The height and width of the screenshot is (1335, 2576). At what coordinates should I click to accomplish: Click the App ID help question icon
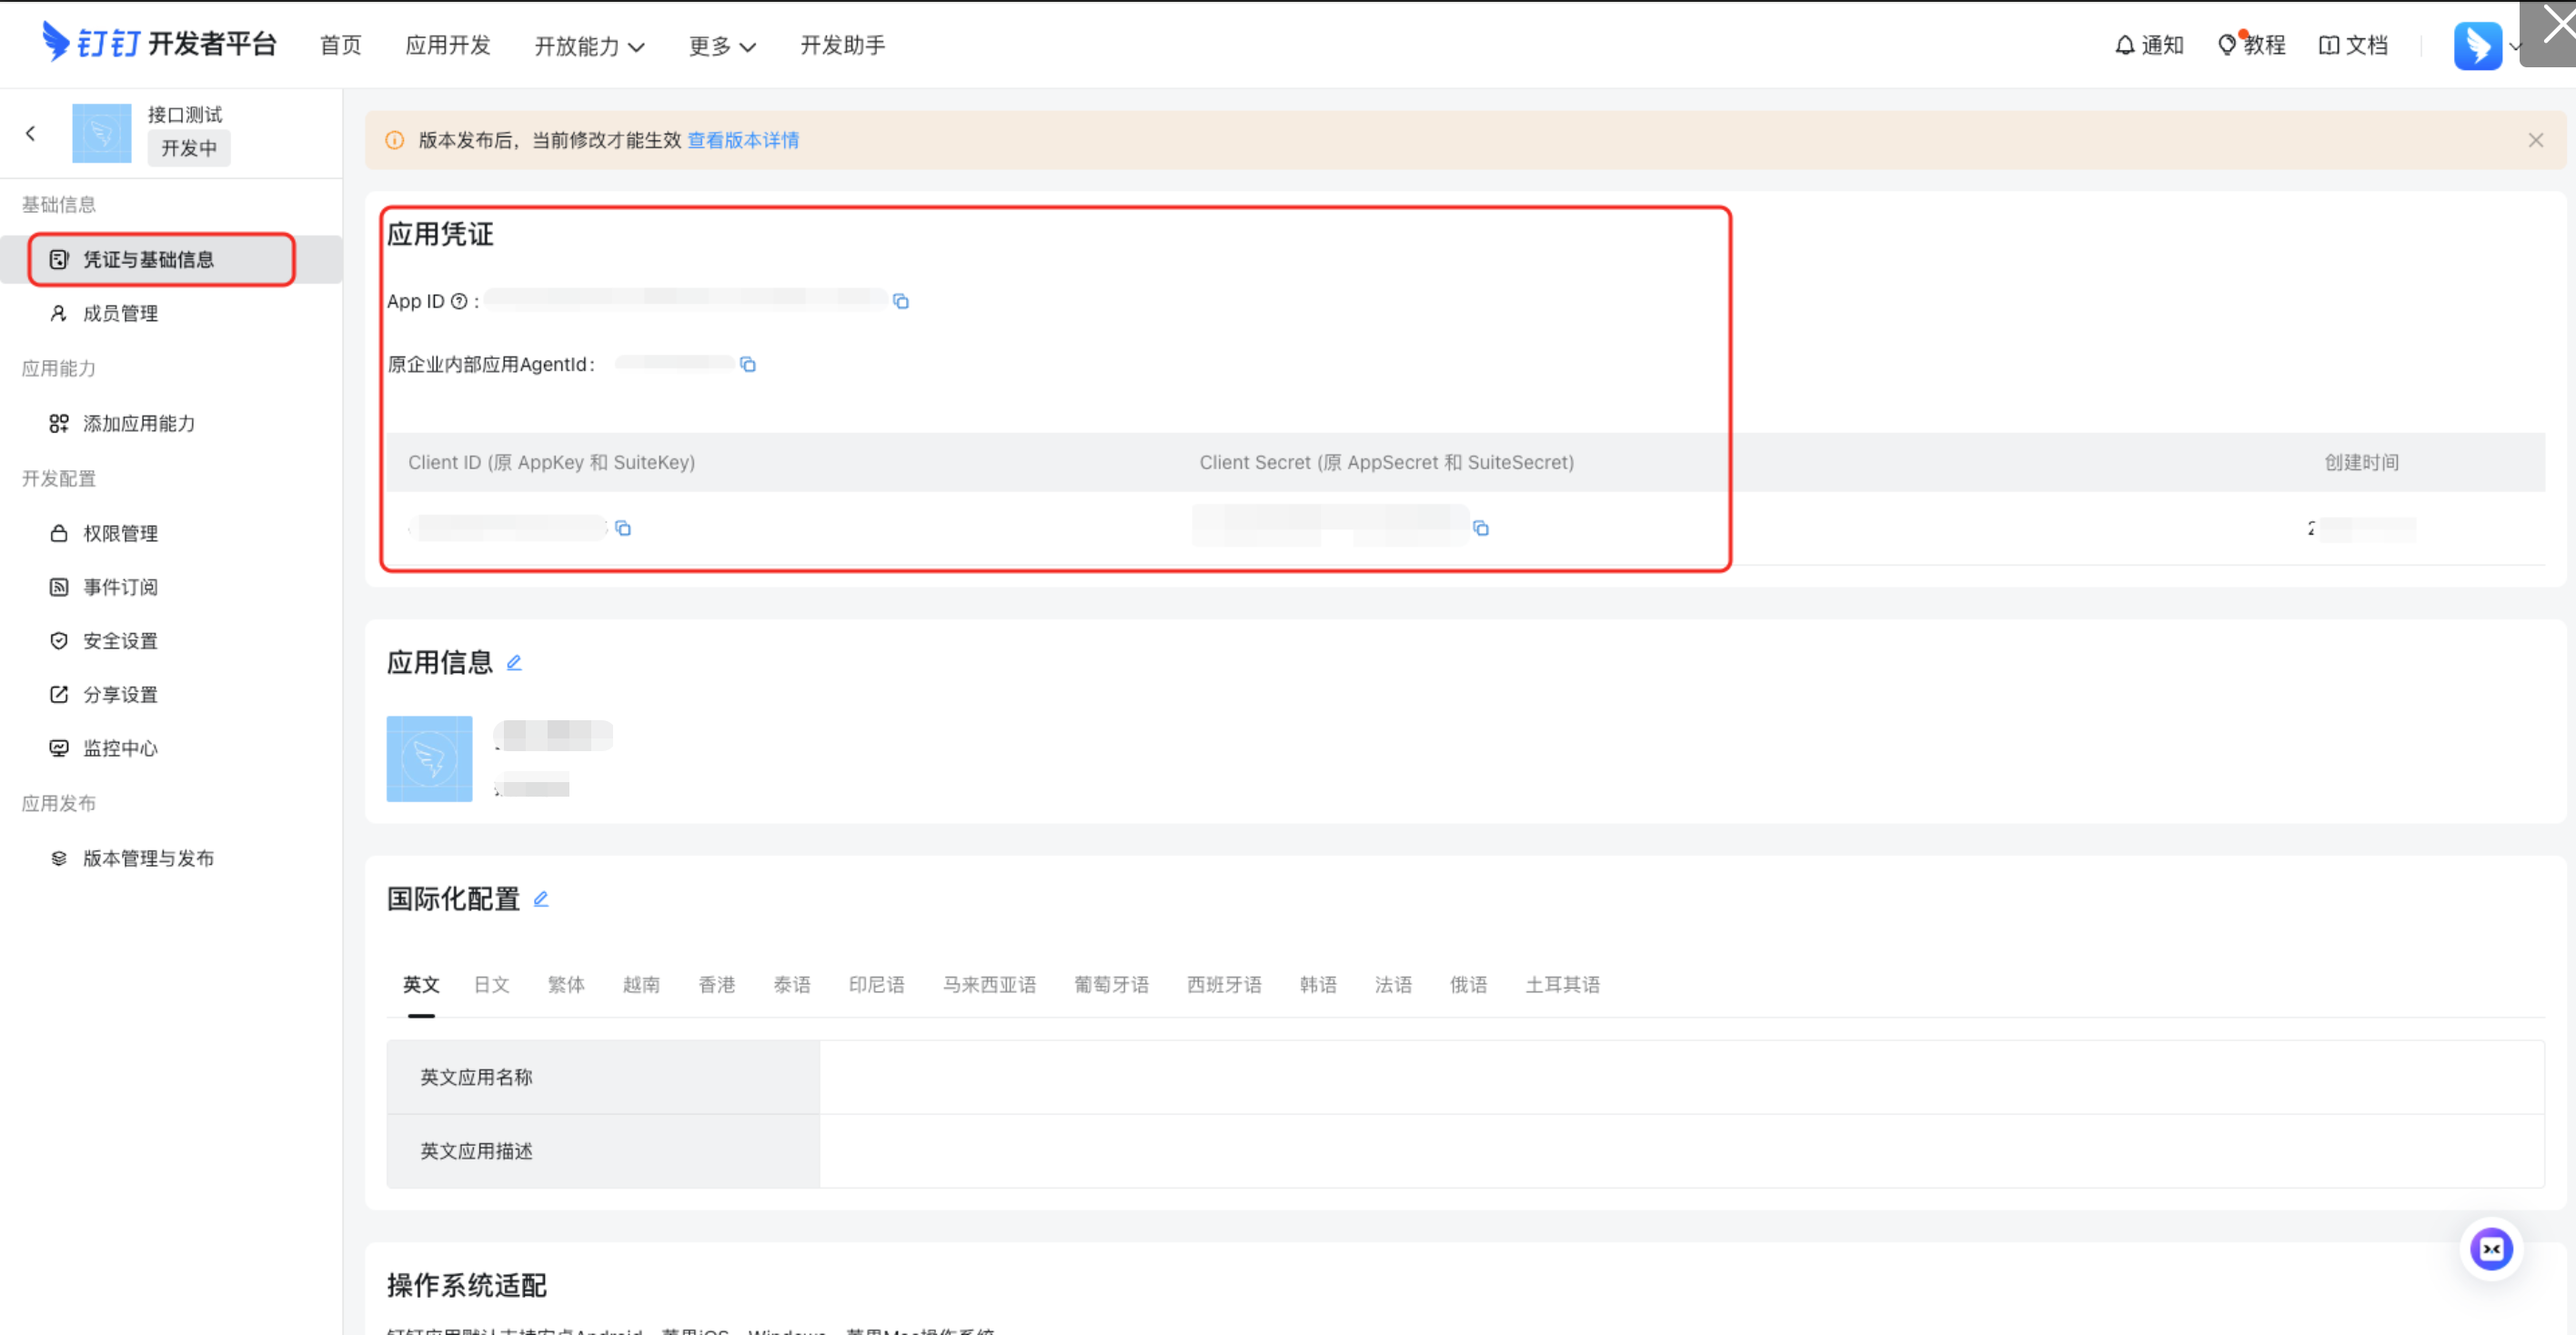click(459, 301)
